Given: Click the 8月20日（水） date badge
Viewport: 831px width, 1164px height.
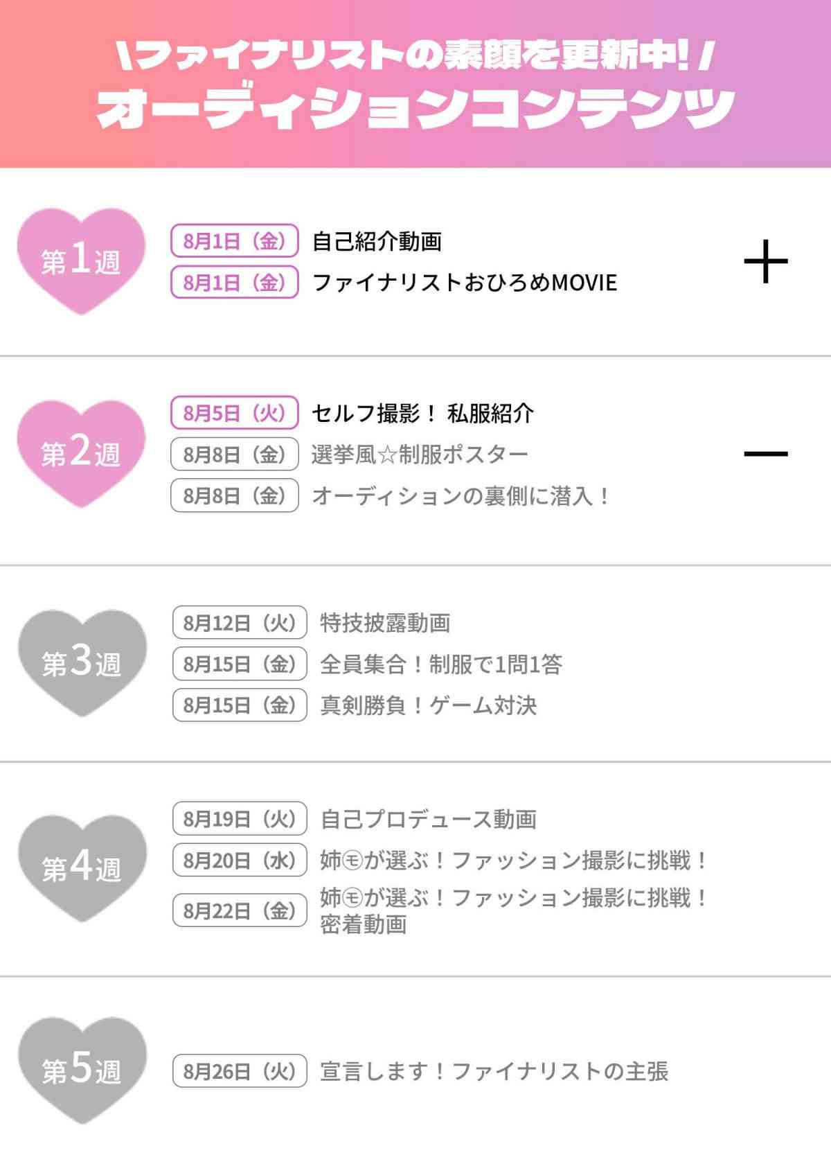Looking at the screenshot, I should 240,860.
